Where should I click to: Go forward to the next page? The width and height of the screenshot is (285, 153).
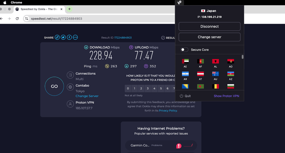click(x=9, y=19)
